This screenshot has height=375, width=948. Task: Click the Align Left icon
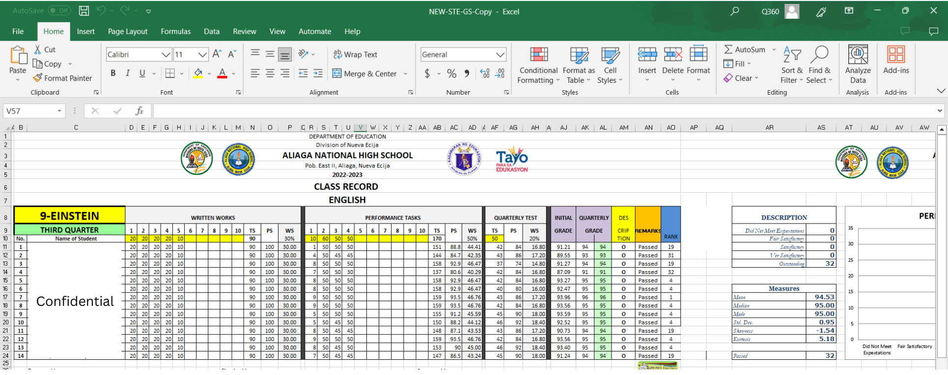255,73
